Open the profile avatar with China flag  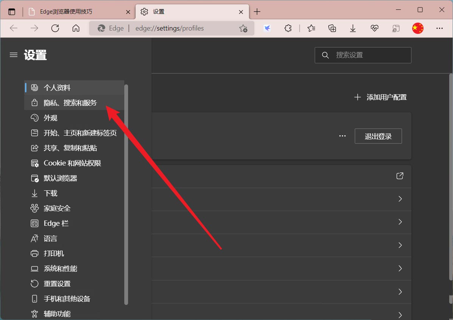pyautogui.click(x=417, y=28)
